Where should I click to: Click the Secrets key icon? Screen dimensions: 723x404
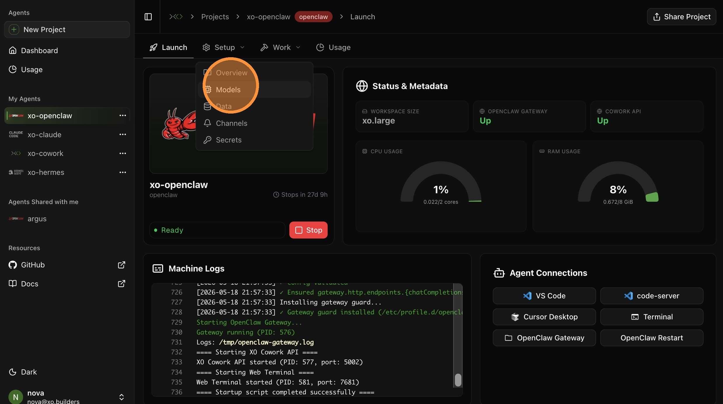[x=207, y=140]
